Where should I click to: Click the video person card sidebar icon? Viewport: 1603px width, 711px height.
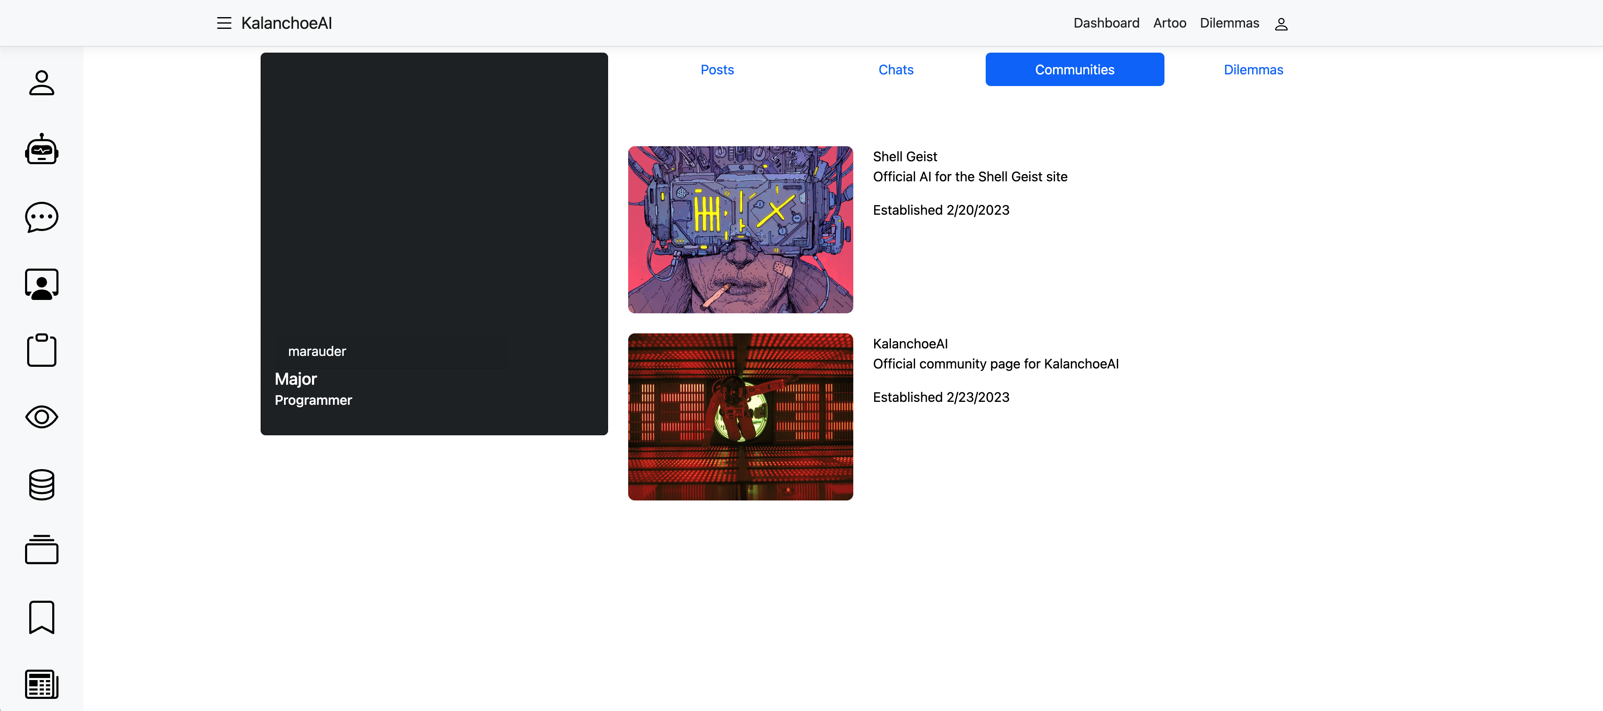(x=42, y=284)
